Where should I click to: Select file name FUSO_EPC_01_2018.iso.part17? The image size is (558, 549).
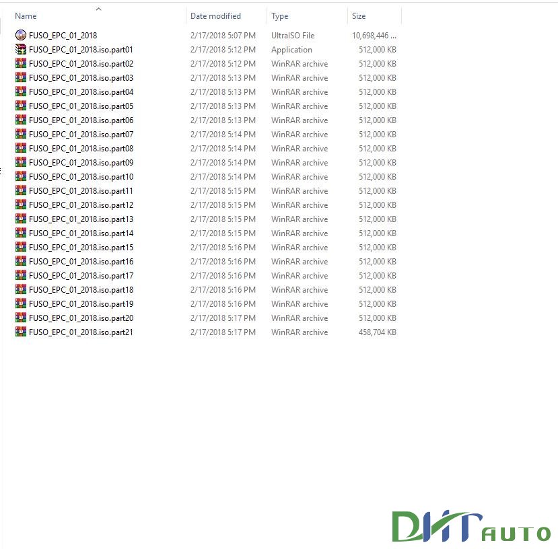tap(81, 276)
